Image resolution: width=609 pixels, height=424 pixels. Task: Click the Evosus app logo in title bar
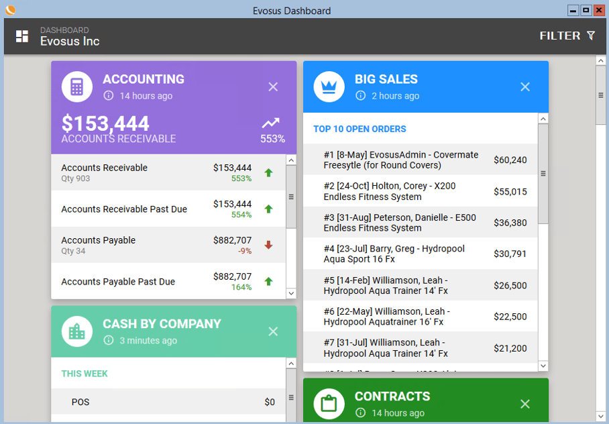[11, 10]
